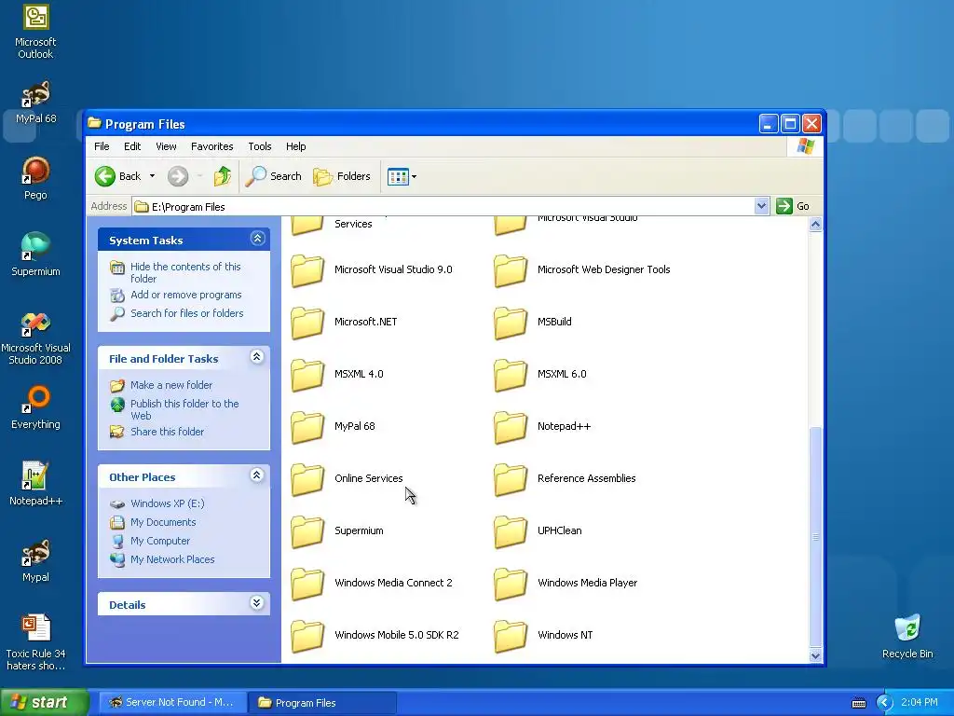Image resolution: width=954 pixels, height=716 pixels.
Task: Open the Back history dropdown arrow
Action: (152, 176)
